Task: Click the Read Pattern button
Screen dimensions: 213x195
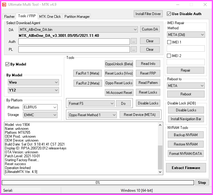Action: point(148,83)
